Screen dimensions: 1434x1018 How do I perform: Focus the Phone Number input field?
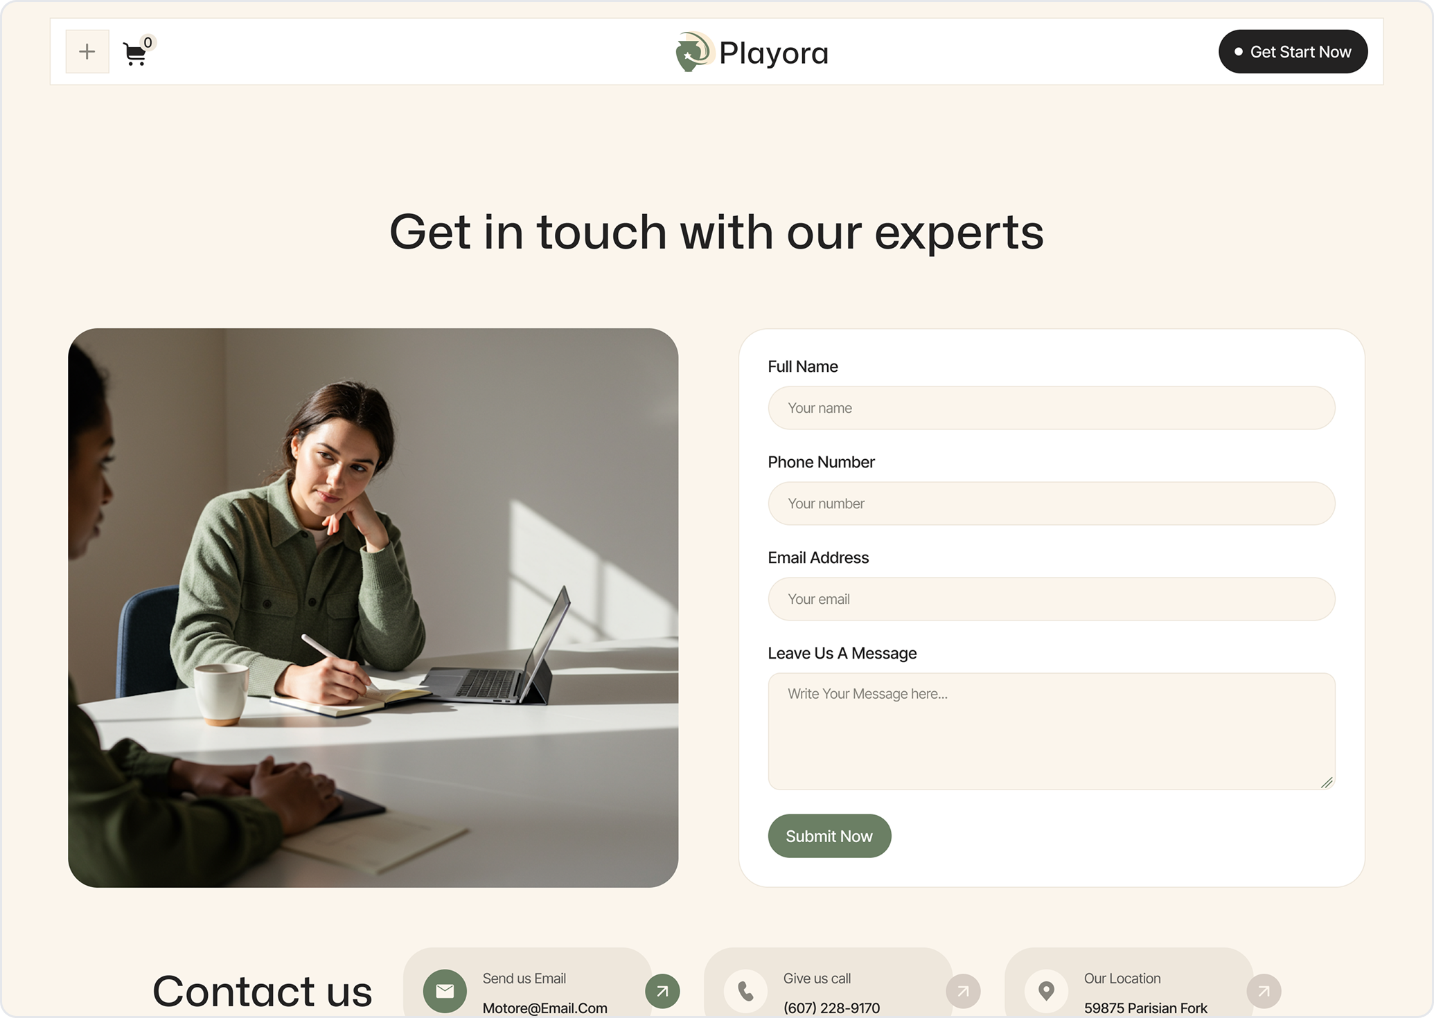[x=1052, y=503]
